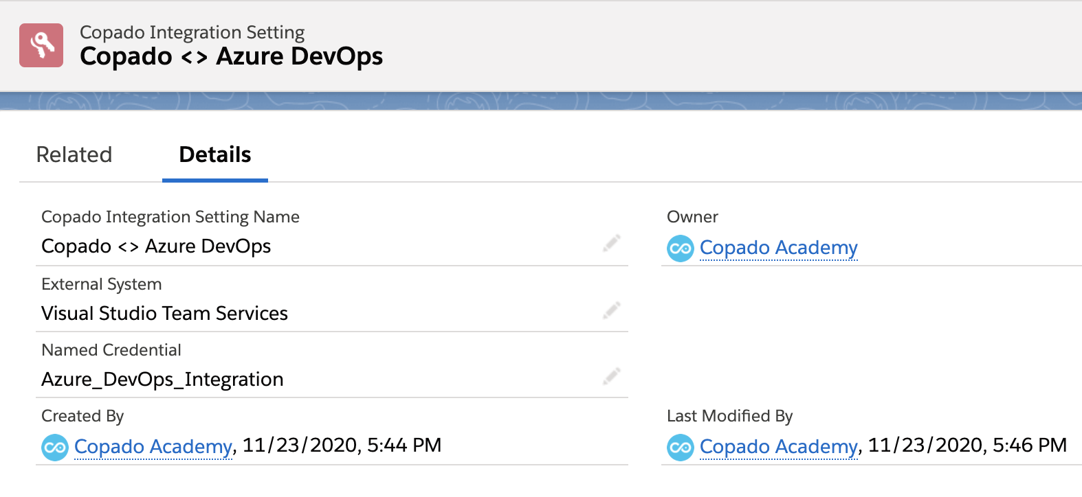Click the Visual Studio Team Services value
This screenshot has height=497, width=1082.
tap(164, 314)
